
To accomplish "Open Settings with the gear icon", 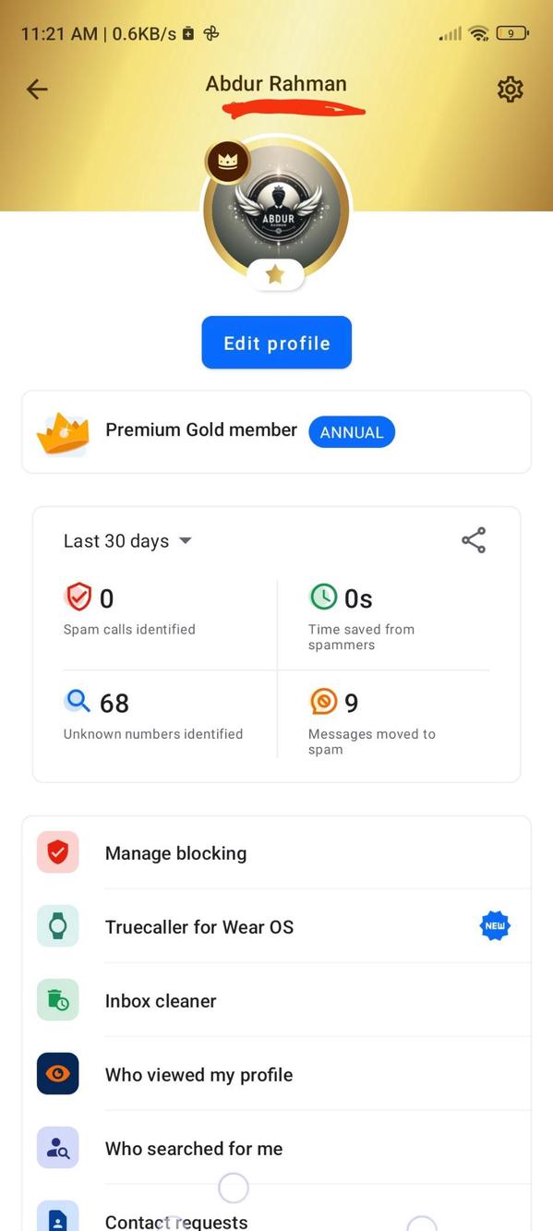I will 510,89.
